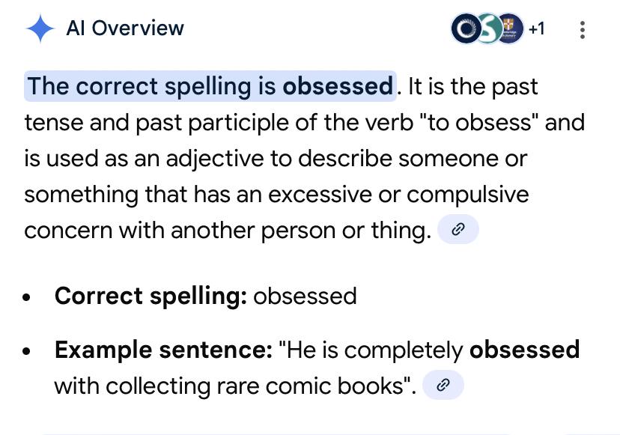Click the link chip after "comic books"

point(443,386)
